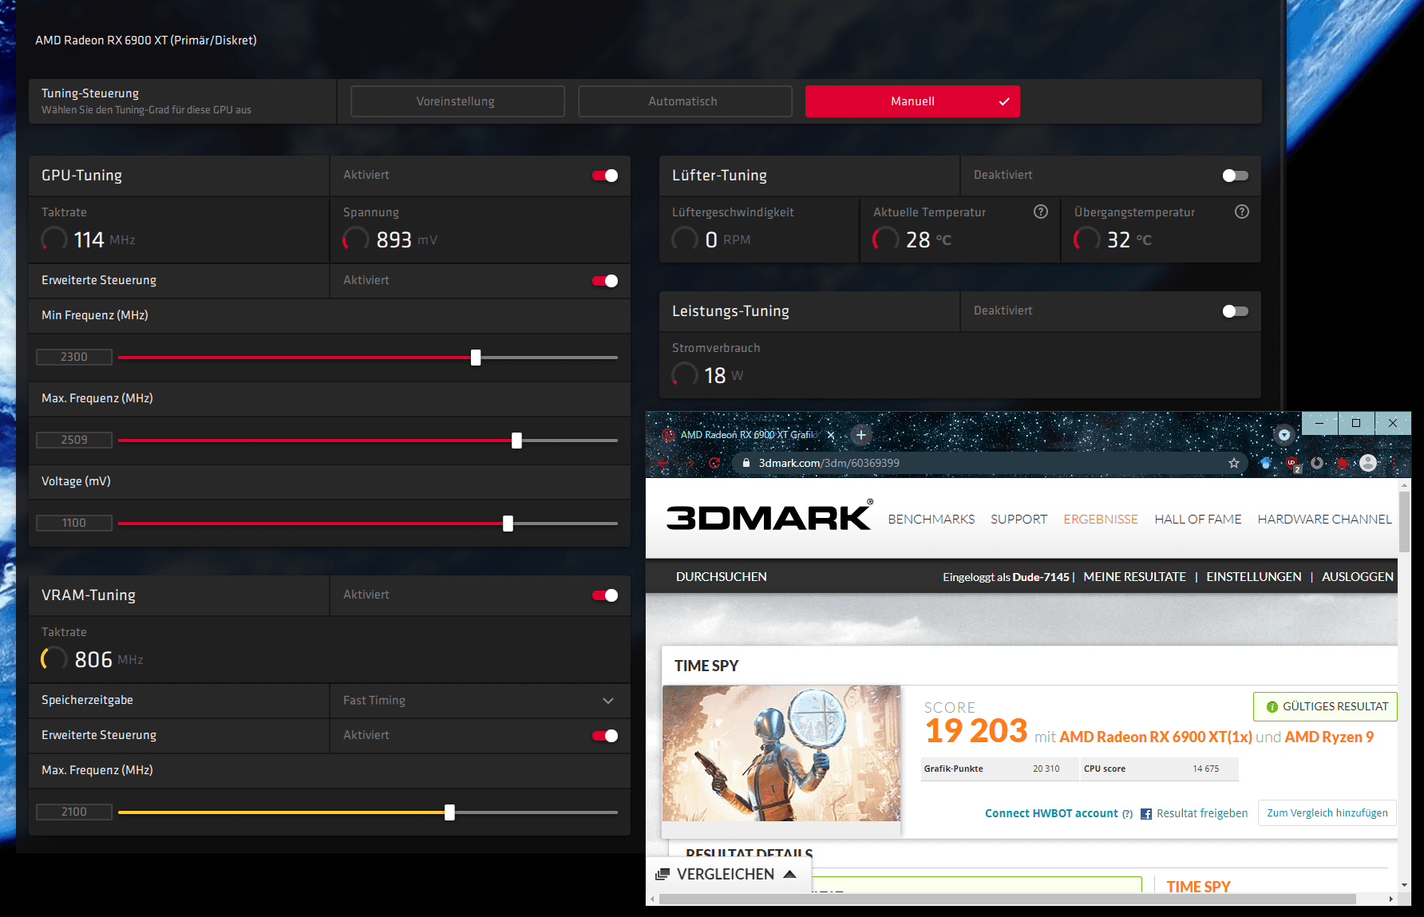Viewport: 1424px width, 917px height.
Task: Click Resultat freigeben link
Action: 1202,813
